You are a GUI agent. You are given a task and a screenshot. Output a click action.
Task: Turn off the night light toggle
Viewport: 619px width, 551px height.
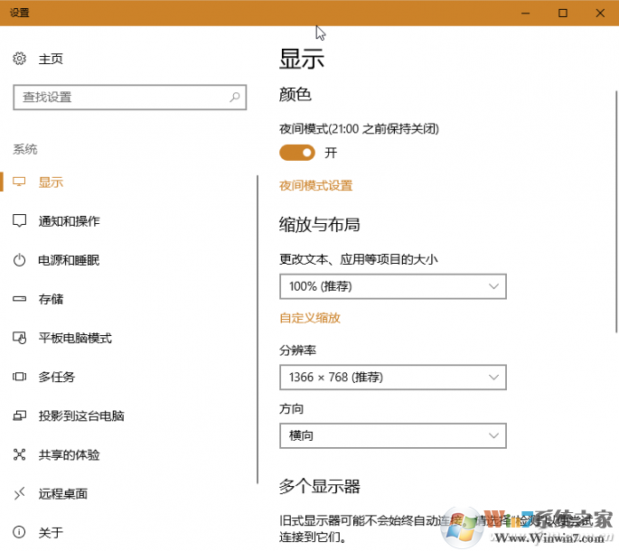(x=296, y=153)
